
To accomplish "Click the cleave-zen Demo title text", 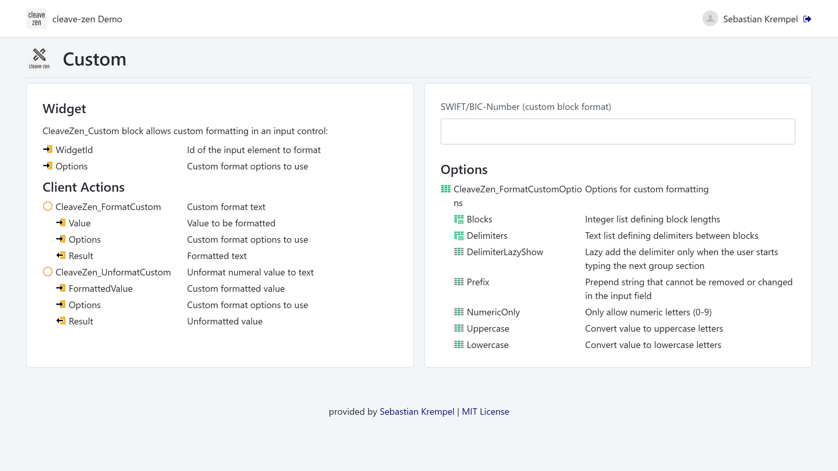I will (87, 19).
